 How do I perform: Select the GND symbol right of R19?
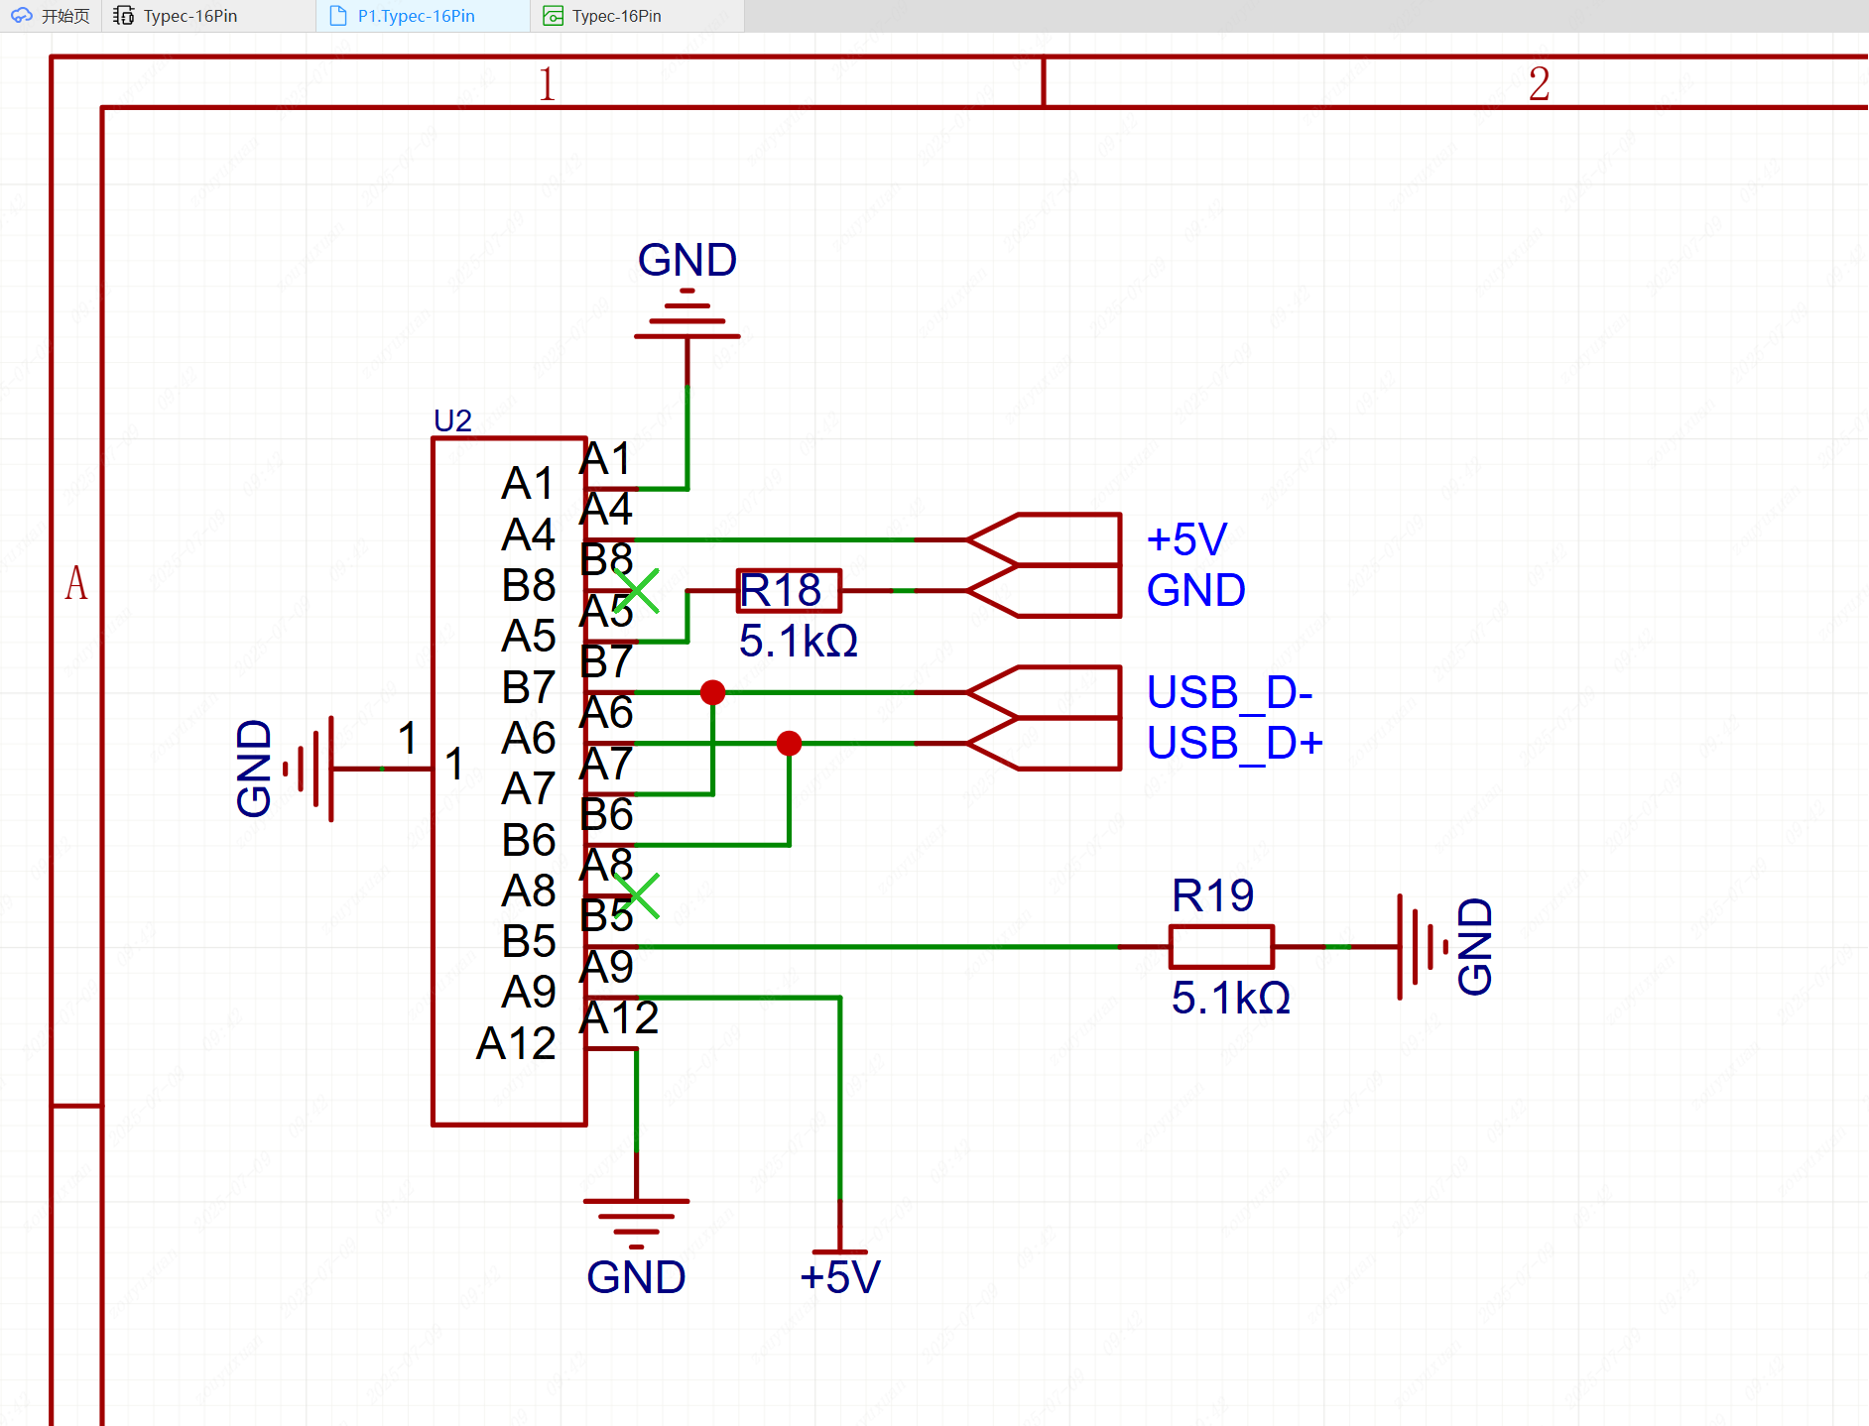click(x=1419, y=947)
